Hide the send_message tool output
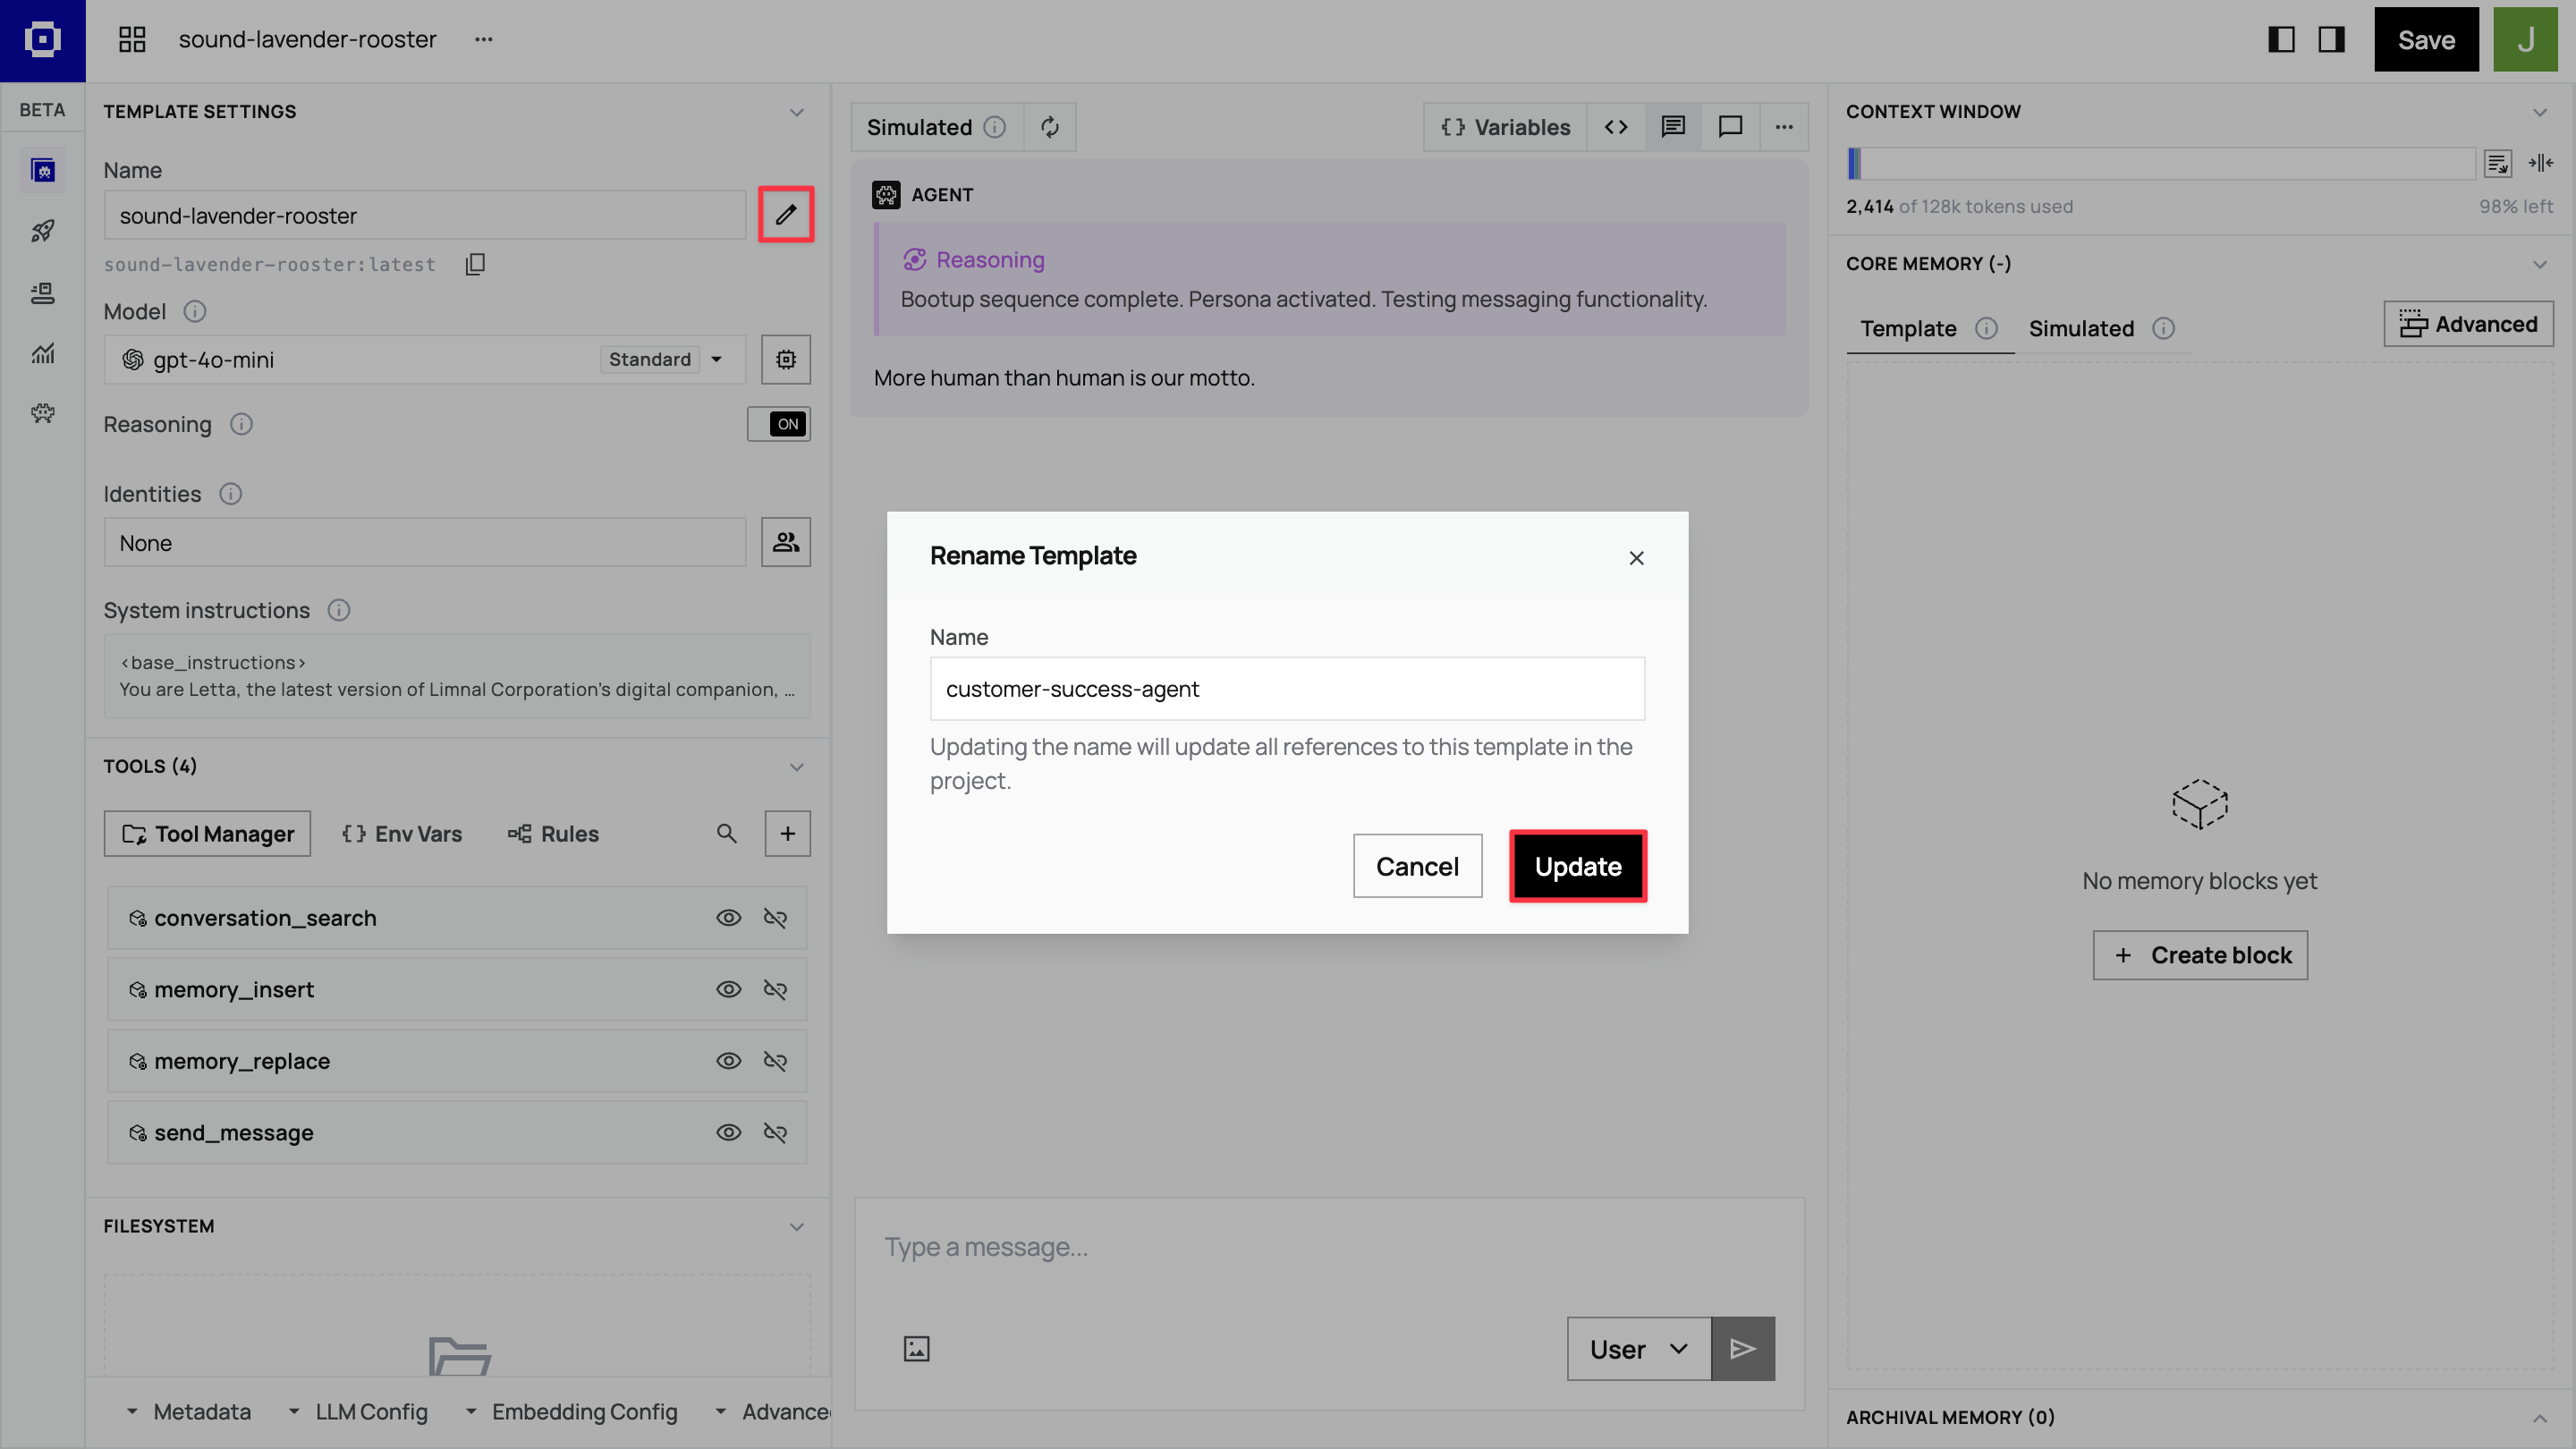Image resolution: width=2576 pixels, height=1449 pixels. tap(776, 1132)
